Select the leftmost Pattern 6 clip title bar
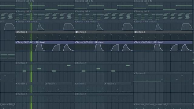 45,32
